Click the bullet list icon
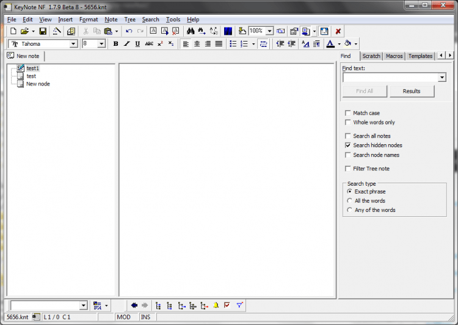The height and width of the screenshot is (325, 458). [x=233, y=44]
